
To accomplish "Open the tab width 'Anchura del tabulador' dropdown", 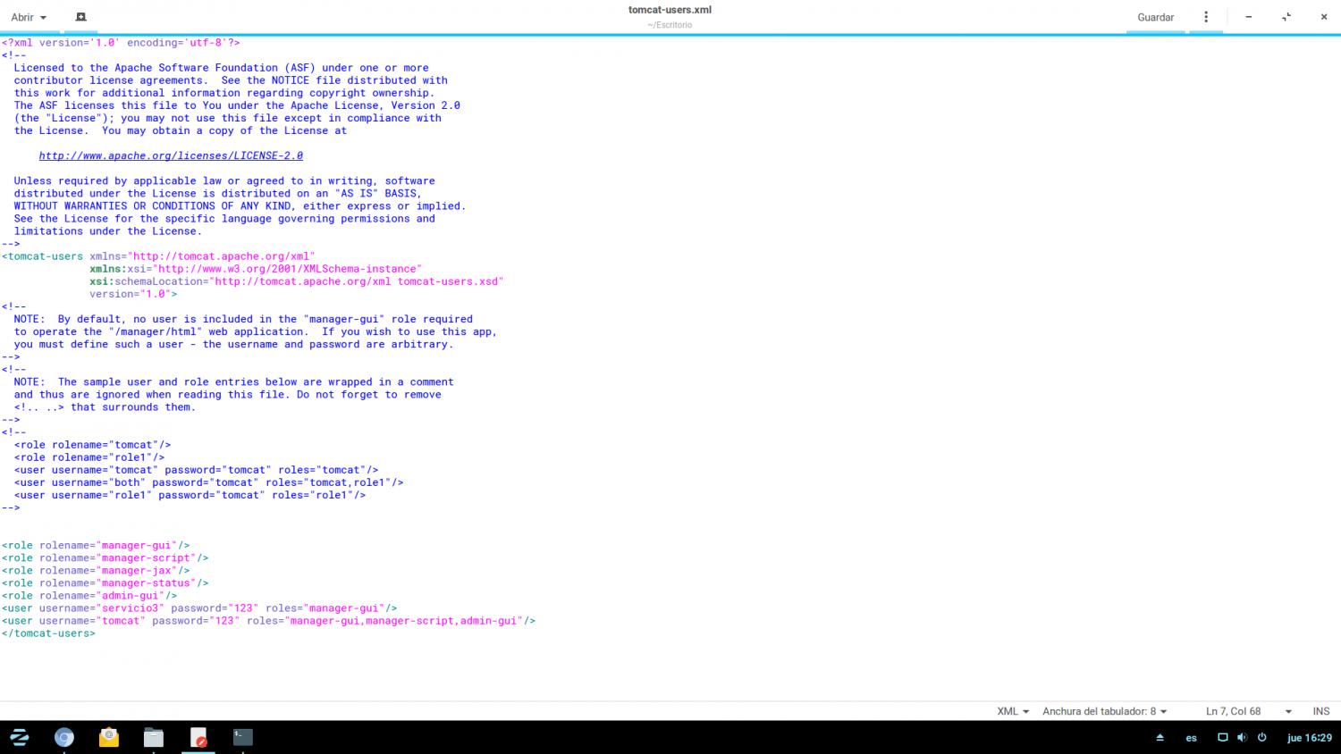I will (1105, 711).
